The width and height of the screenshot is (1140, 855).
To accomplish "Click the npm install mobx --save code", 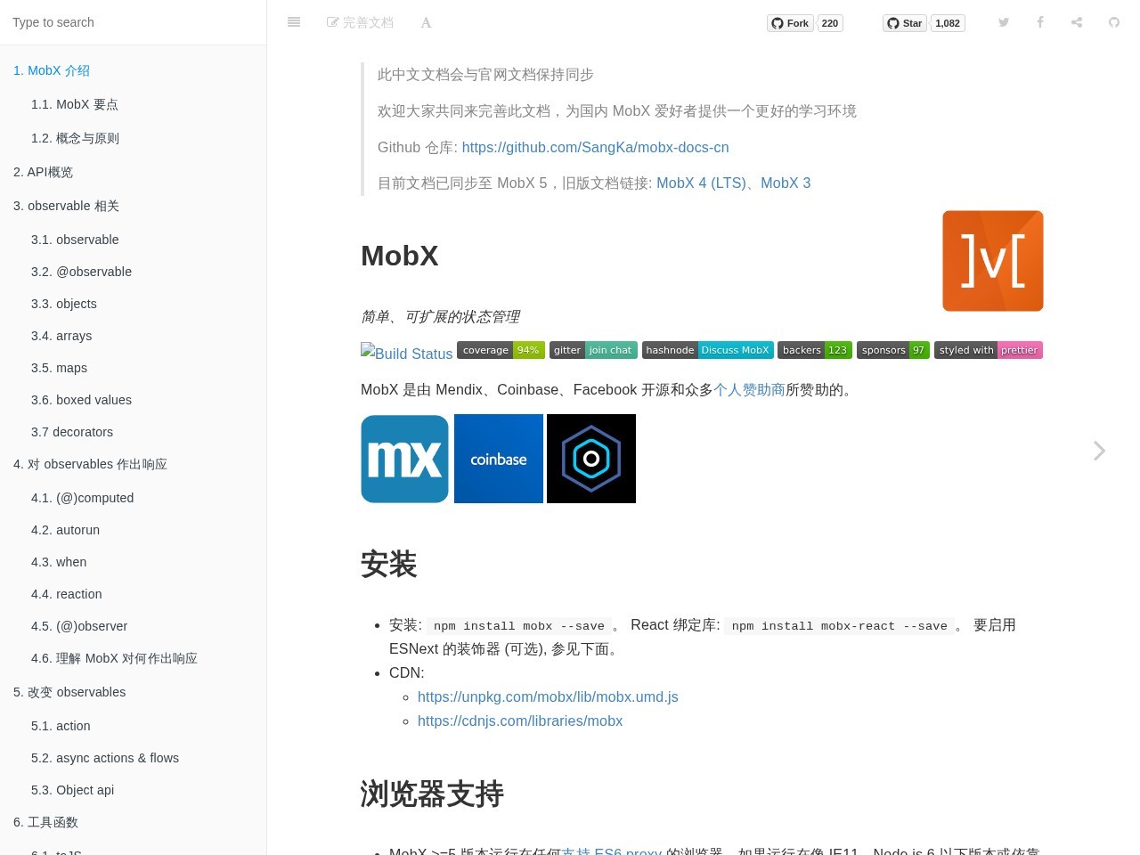I will tap(519, 626).
